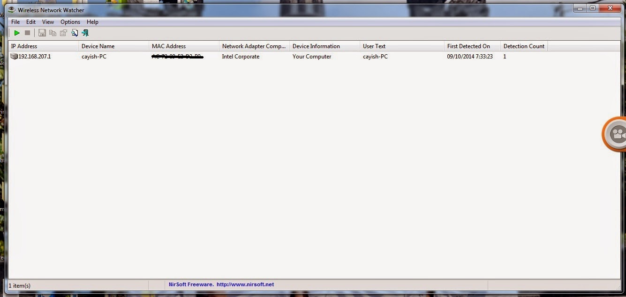The width and height of the screenshot is (626, 297).
Task: Close the Wireless Network Watcher window
Action: click(x=610, y=8)
